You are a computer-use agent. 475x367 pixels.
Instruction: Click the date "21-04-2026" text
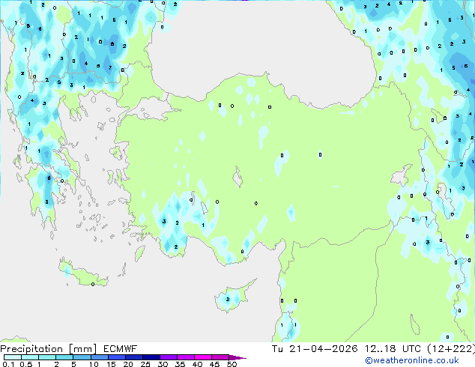(323, 349)
